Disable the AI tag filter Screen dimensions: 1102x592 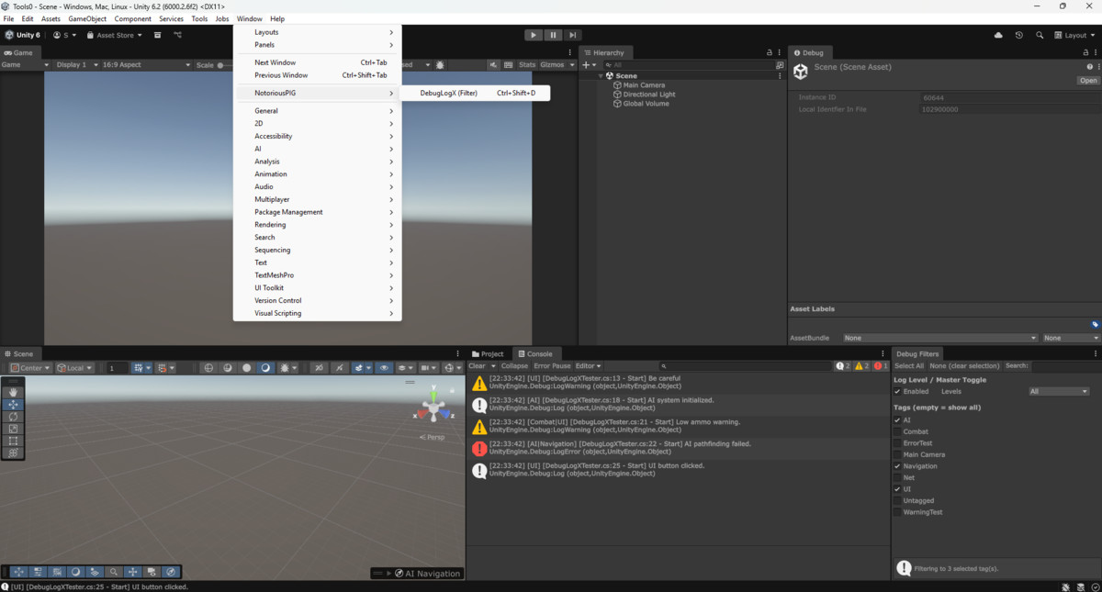896,420
